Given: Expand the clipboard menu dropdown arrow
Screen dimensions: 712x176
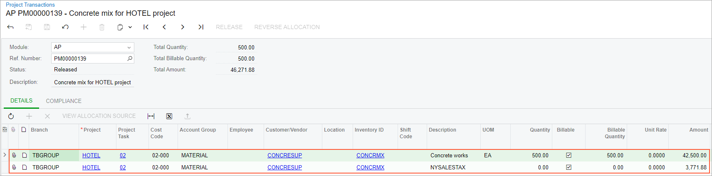Looking at the screenshot, I should pyautogui.click(x=130, y=27).
